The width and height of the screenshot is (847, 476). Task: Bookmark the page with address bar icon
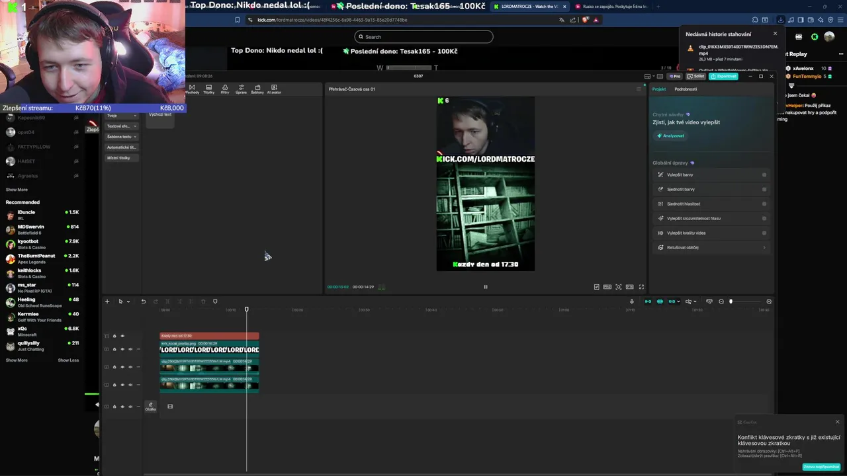pyautogui.click(x=238, y=20)
